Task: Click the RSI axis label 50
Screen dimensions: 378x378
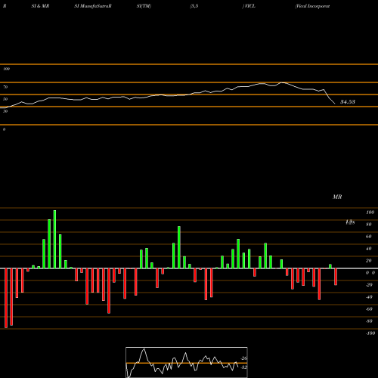Action: [x=5, y=99]
